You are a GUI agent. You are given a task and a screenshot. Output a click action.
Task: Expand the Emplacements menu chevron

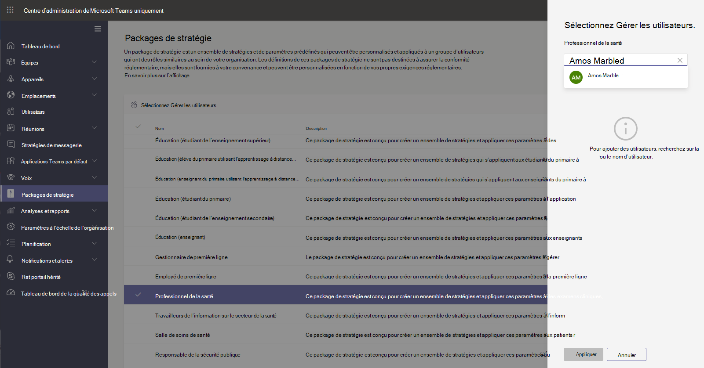(x=94, y=95)
